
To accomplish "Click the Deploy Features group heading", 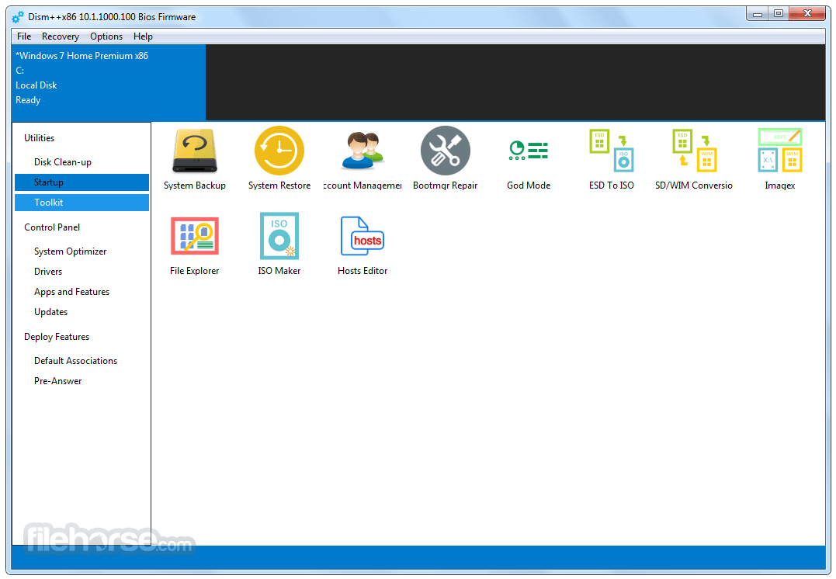I will [x=57, y=337].
